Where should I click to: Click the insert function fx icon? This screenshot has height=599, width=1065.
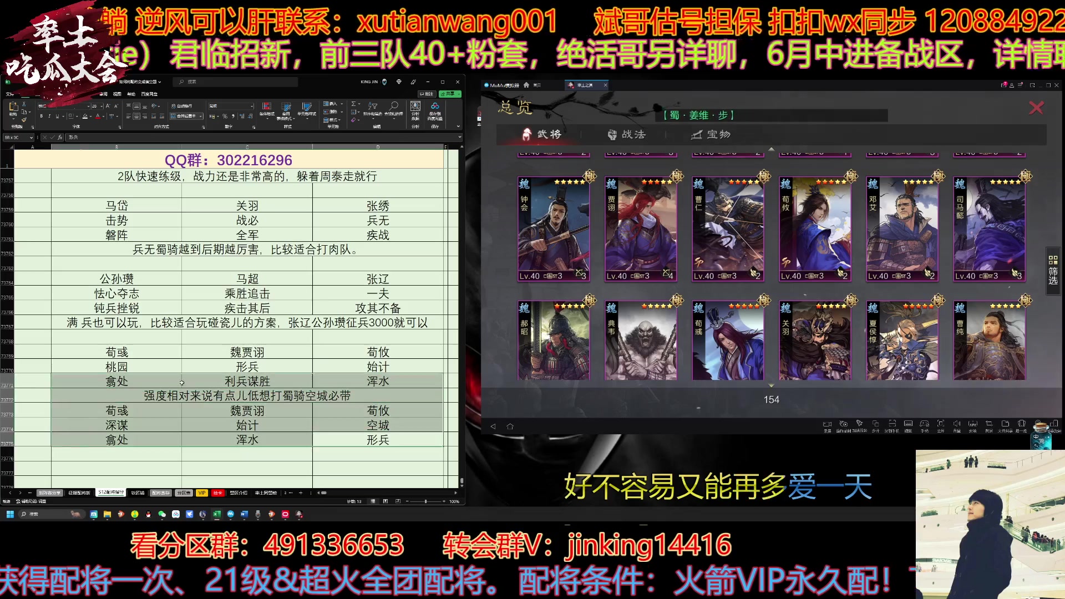60,137
